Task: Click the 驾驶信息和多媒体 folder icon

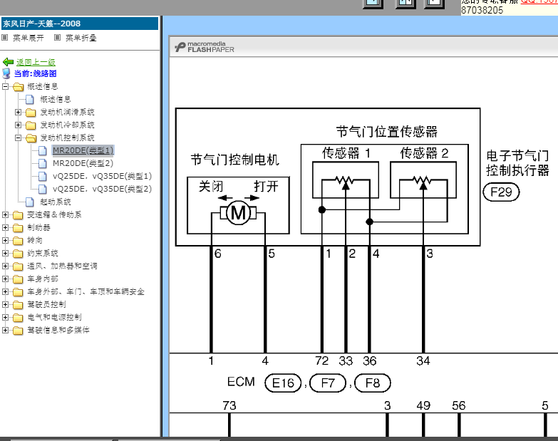Action: tap(18, 331)
